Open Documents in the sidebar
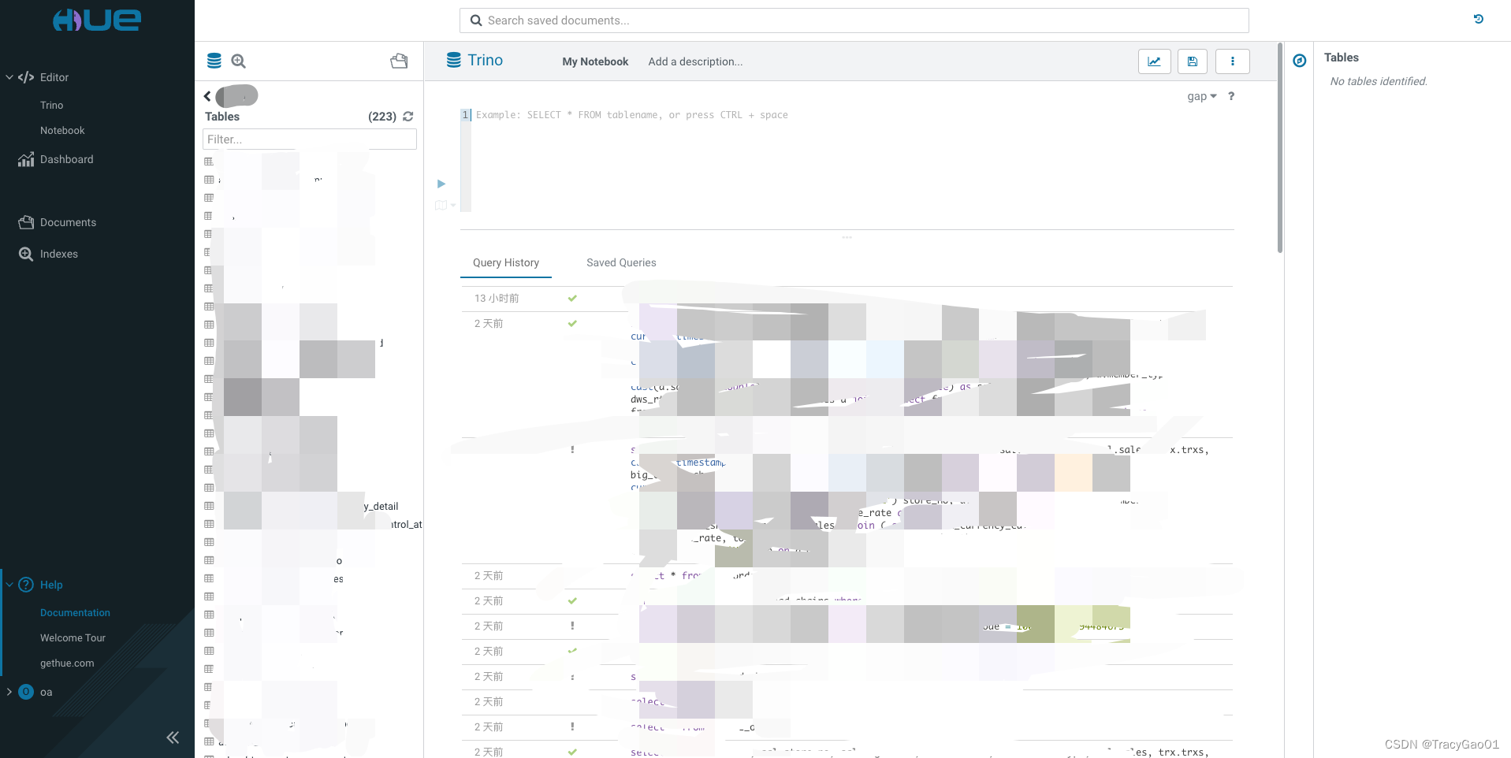 [x=68, y=222]
